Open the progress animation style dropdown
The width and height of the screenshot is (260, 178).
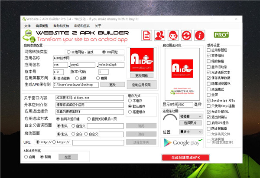[x=191, y=116]
